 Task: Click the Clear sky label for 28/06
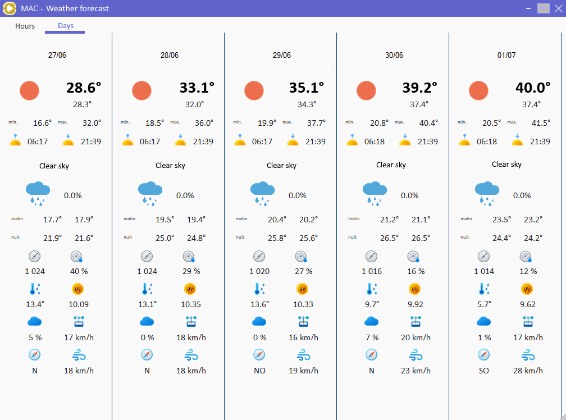click(170, 166)
